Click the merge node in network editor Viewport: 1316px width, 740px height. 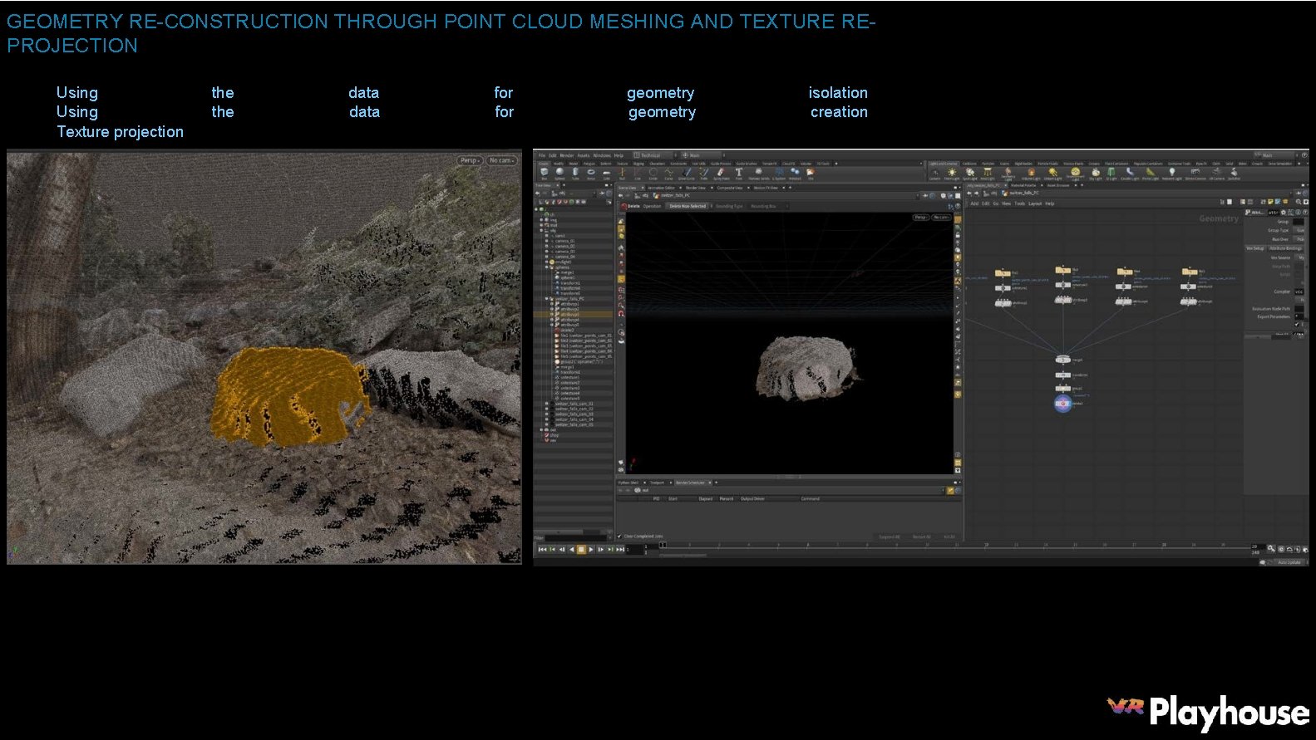(1062, 360)
